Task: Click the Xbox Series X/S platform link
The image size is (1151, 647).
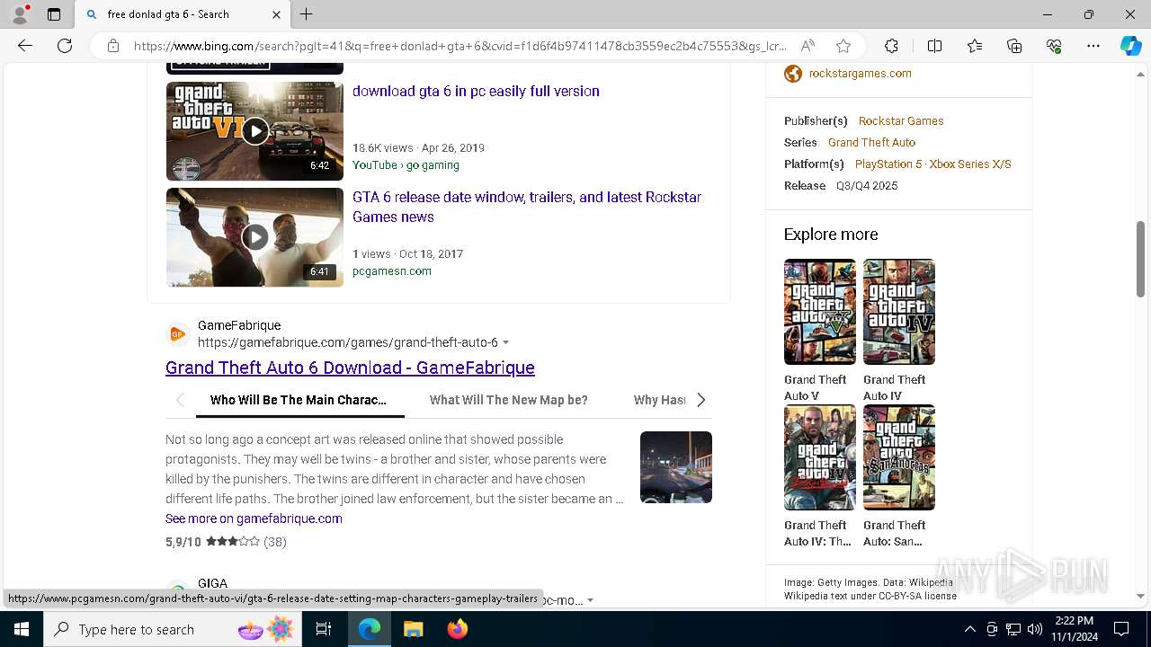Action: point(970,164)
